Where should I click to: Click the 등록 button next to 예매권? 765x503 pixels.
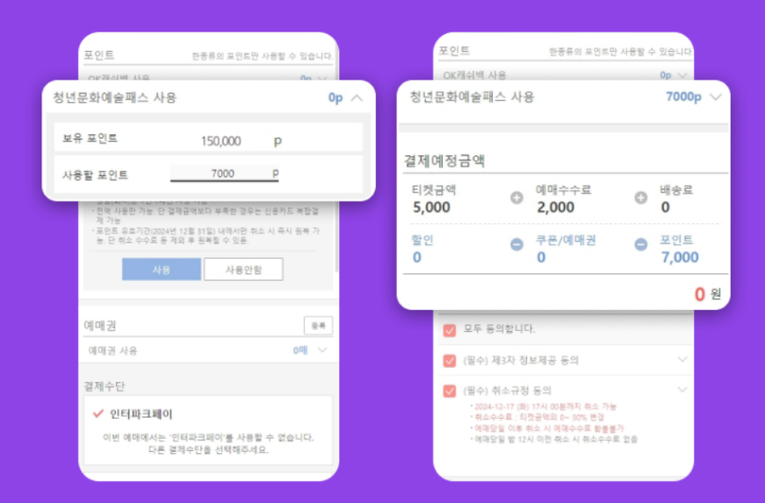[x=318, y=325]
